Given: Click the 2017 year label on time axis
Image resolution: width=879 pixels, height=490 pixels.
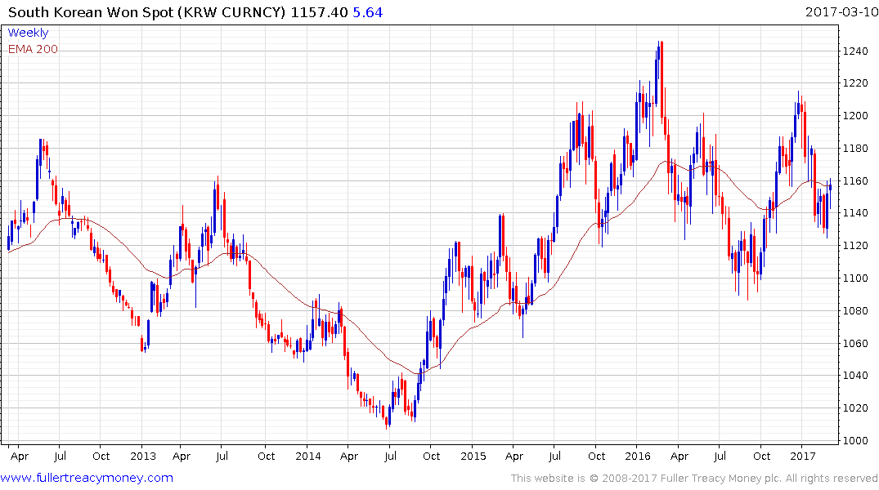Looking at the screenshot, I should 803,457.
